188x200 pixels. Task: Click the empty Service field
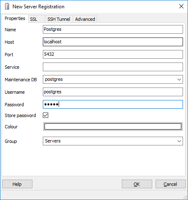pyautogui.click(x=113, y=67)
